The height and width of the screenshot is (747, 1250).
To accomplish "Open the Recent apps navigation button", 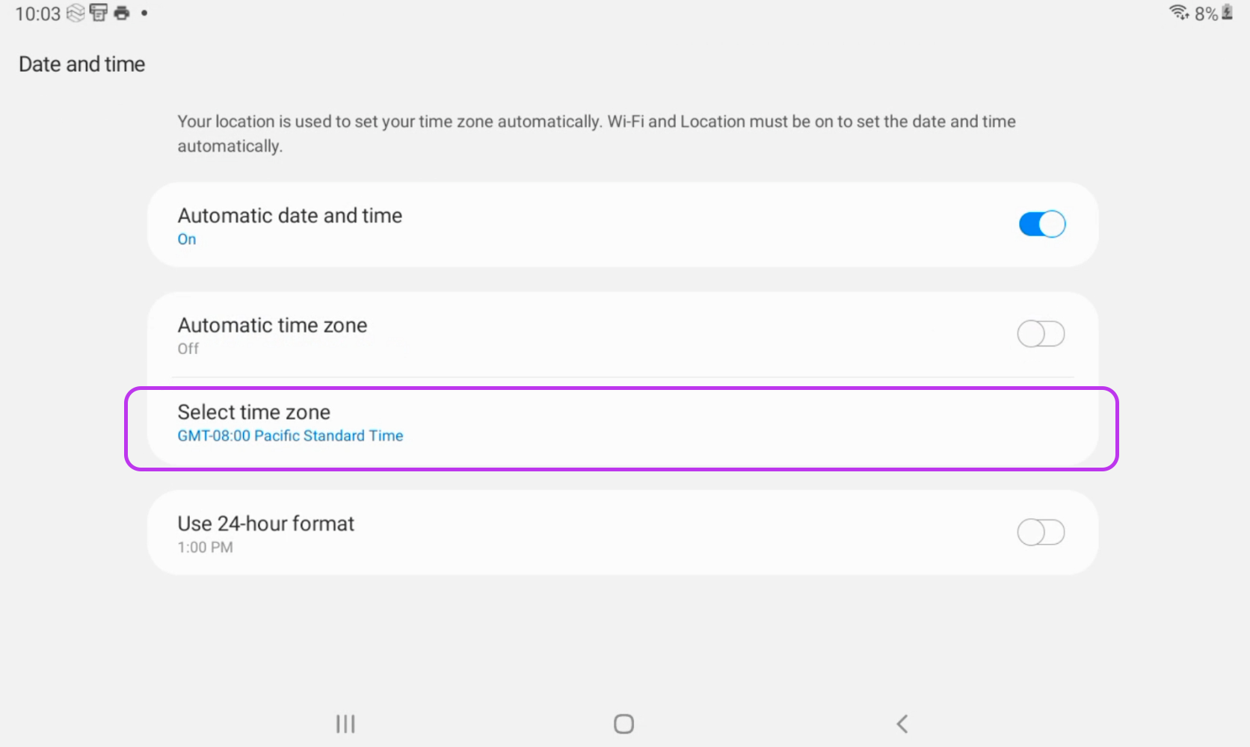I will pos(345,723).
